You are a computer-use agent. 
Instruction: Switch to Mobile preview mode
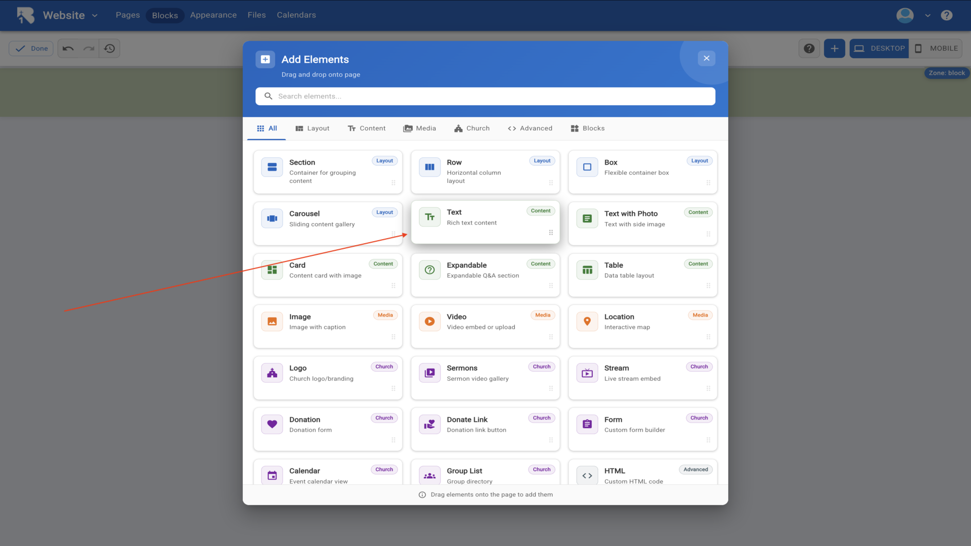pyautogui.click(x=936, y=49)
